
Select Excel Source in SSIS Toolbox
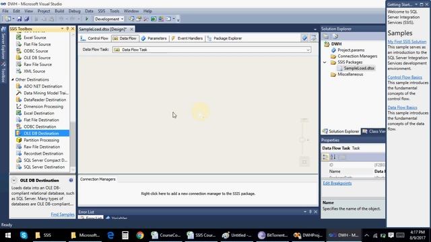click(x=34, y=38)
